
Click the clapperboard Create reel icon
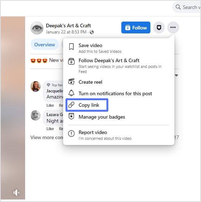coord(71,82)
